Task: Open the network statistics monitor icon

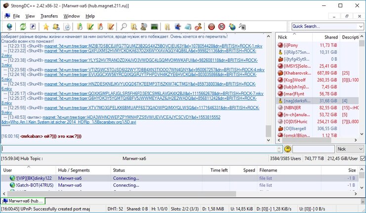Action: pyautogui.click(x=155, y=27)
